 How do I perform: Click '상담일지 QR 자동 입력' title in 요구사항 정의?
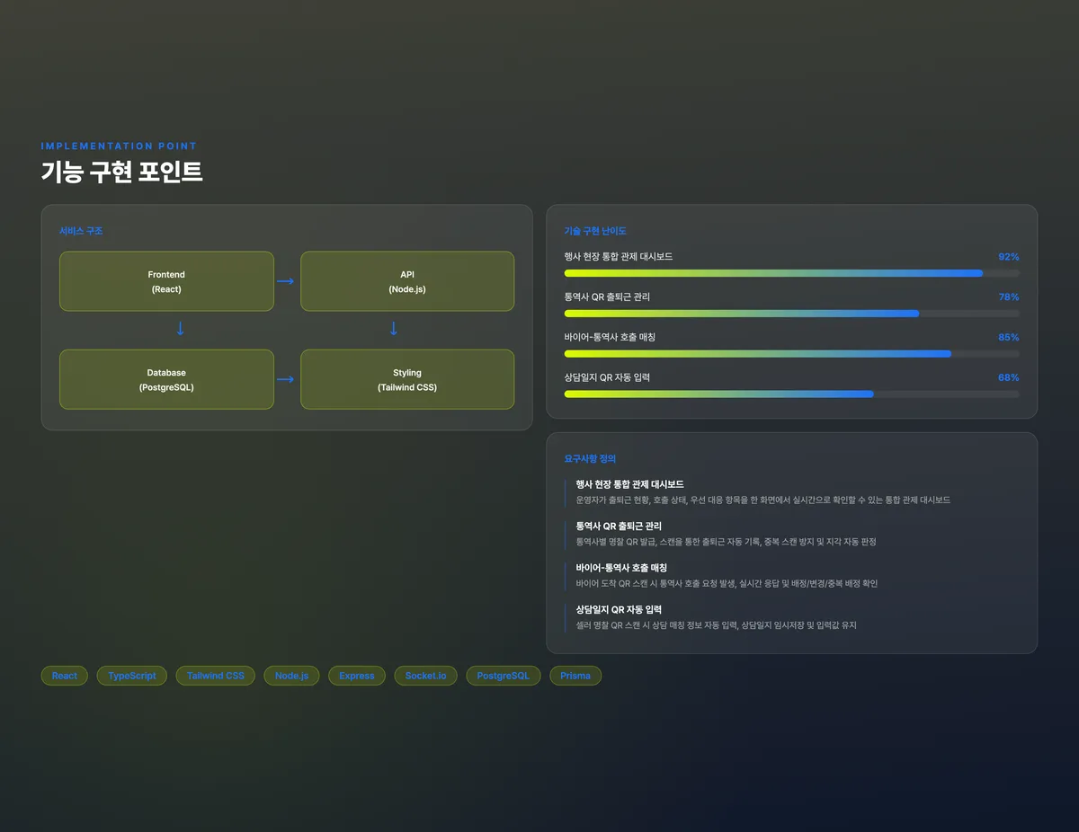pos(620,610)
